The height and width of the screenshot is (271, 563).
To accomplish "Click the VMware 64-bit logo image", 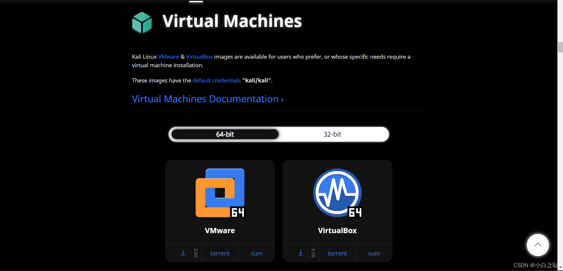I will pyautogui.click(x=220, y=193).
